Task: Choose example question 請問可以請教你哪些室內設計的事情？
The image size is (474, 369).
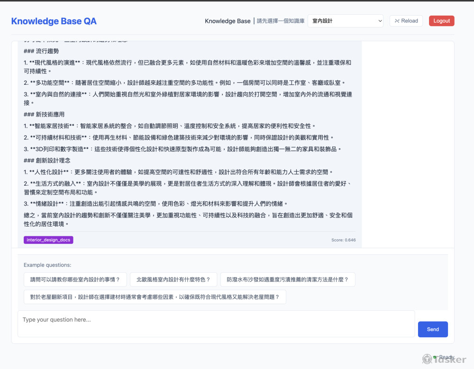Action: pos(75,279)
